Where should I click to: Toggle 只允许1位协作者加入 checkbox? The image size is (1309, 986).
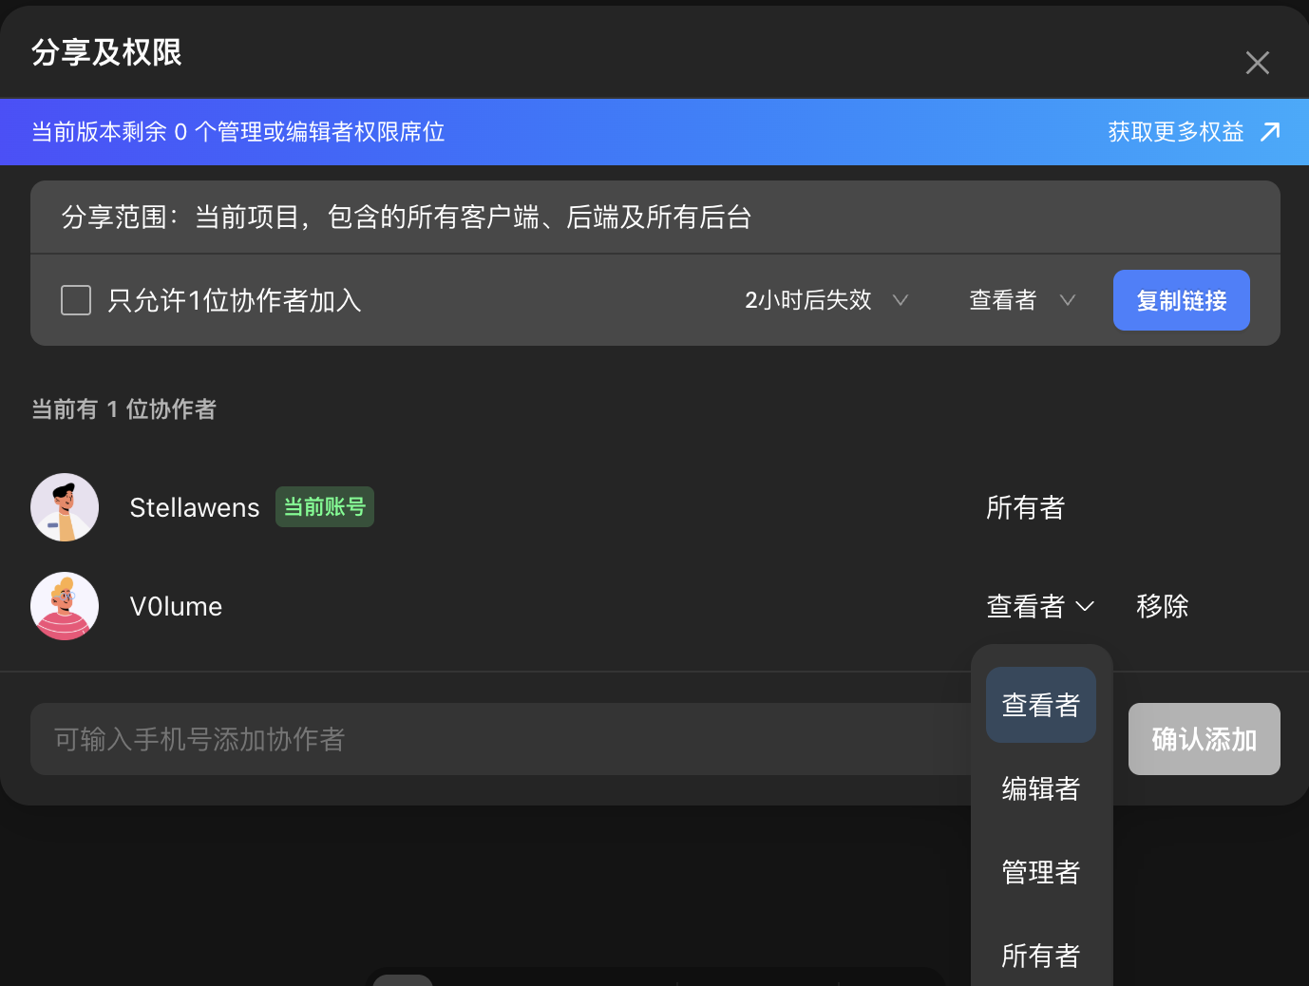[x=76, y=300]
